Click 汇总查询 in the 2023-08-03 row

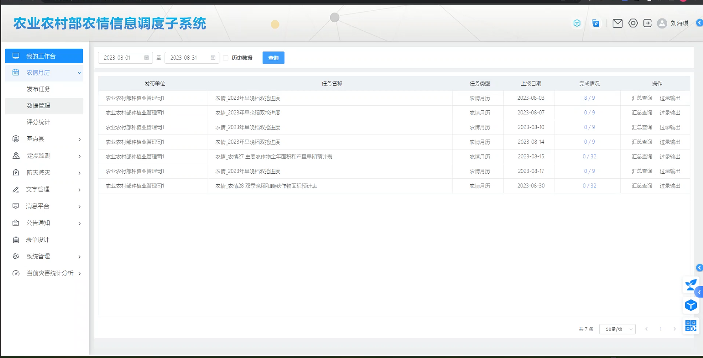(642, 98)
